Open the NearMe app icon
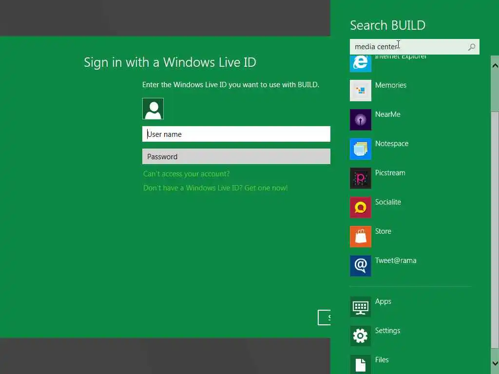Screen dimensions: 499x374 [360, 120]
